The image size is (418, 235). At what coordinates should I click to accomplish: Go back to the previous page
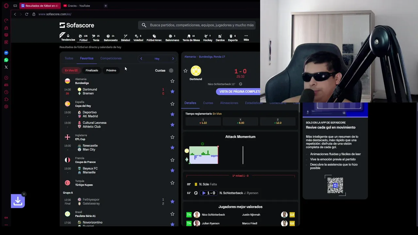point(15,14)
